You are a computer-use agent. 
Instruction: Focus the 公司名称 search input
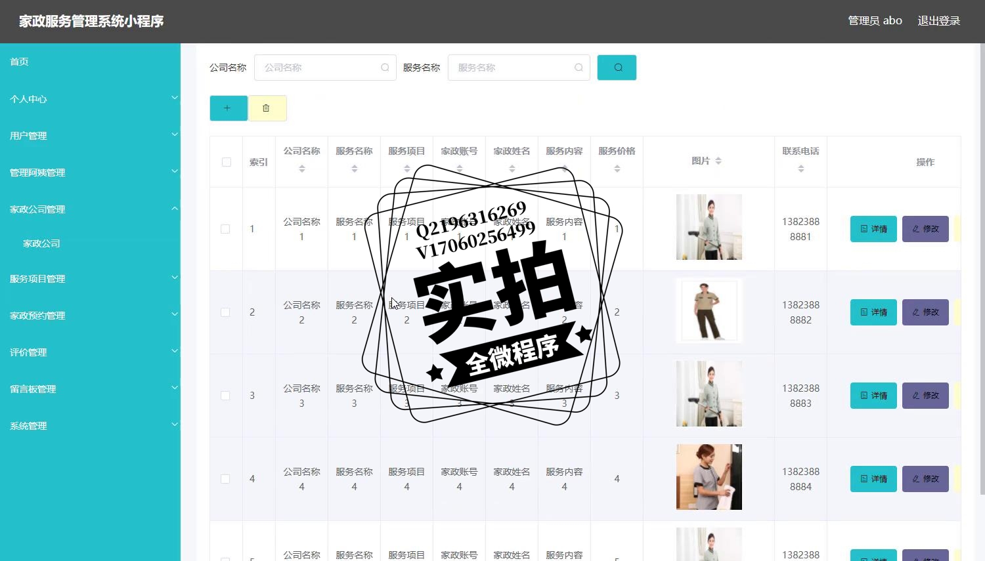click(x=325, y=68)
